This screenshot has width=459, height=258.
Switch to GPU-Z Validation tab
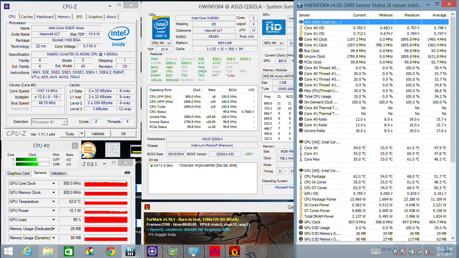[58, 173]
